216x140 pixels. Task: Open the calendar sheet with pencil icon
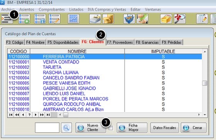(x=202, y=19)
